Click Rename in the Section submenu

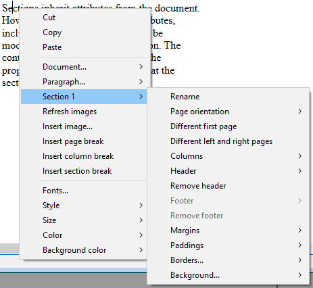click(x=228, y=97)
